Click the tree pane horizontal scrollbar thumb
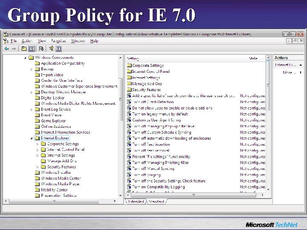This screenshot has width=307, height=230. coord(54,201)
